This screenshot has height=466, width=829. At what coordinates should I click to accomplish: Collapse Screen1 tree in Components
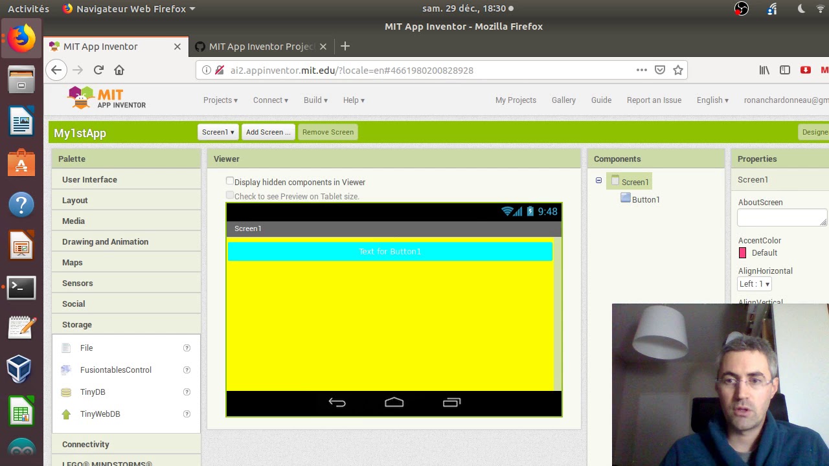(598, 181)
